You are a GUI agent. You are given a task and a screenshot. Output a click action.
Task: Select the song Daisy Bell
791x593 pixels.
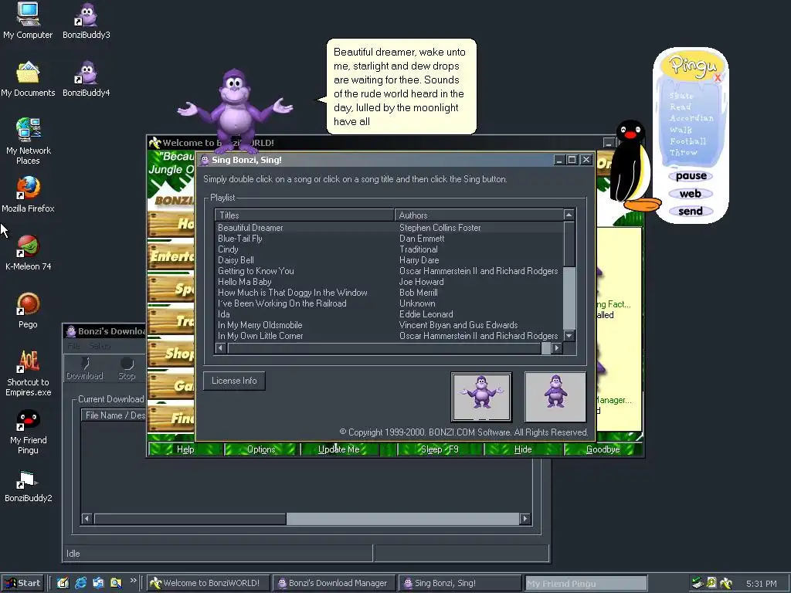pos(389,260)
